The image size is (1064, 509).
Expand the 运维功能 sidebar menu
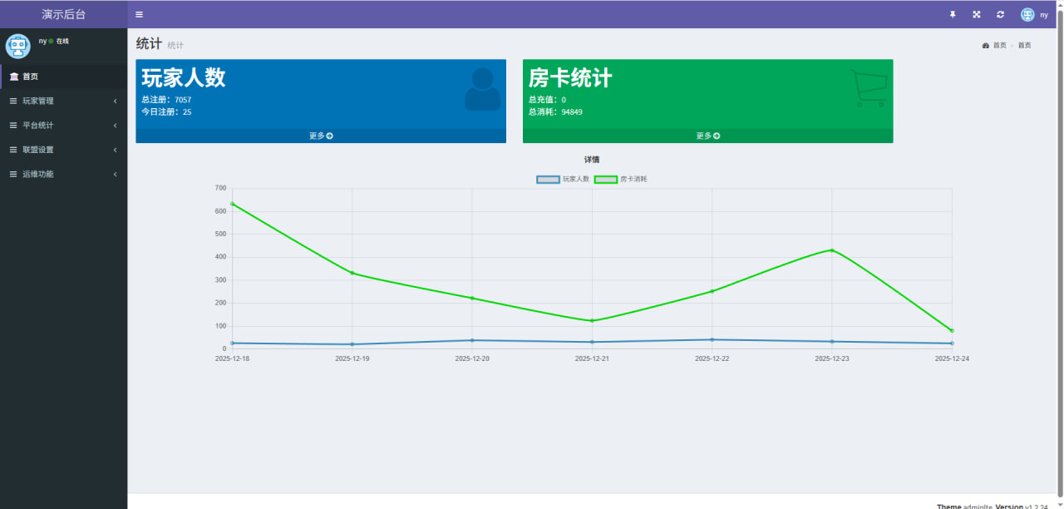(x=63, y=174)
